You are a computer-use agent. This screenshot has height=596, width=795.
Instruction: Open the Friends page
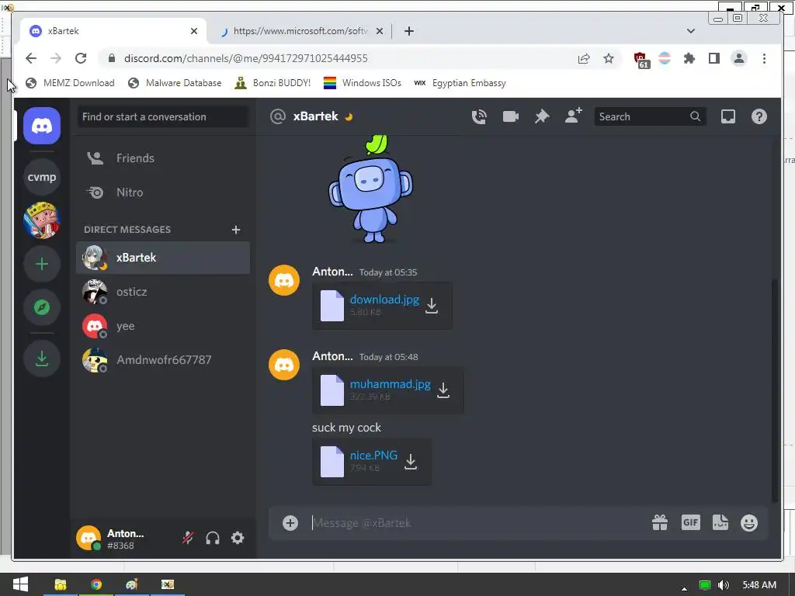(163, 158)
